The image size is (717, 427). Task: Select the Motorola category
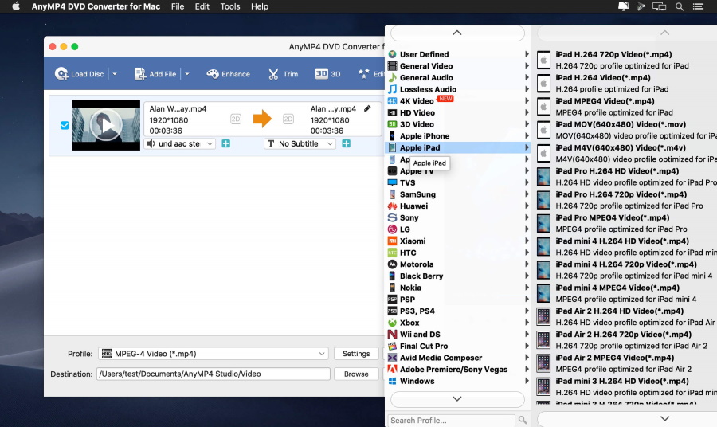pyautogui.click(x=458, y=264)
